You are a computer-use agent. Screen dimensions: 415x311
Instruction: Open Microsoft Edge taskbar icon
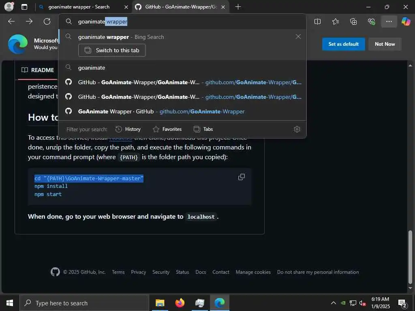pyautogui.click(x=219, y=303)
